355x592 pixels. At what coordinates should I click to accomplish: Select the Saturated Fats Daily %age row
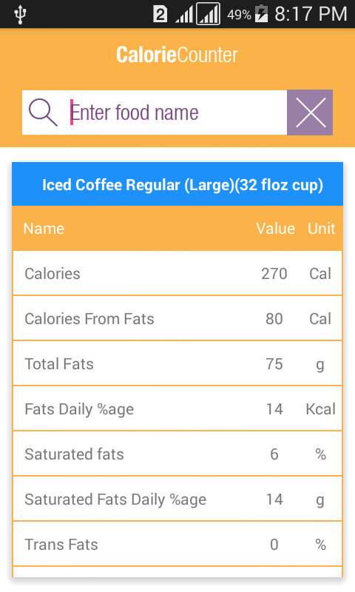coord(177,499)
